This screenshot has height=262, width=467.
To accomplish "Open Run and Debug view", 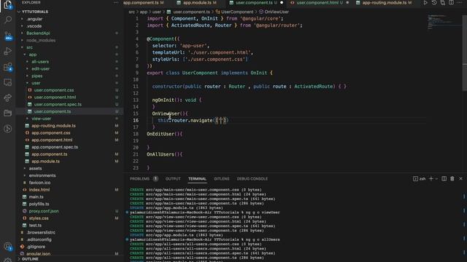I will (x=8, y=51).
